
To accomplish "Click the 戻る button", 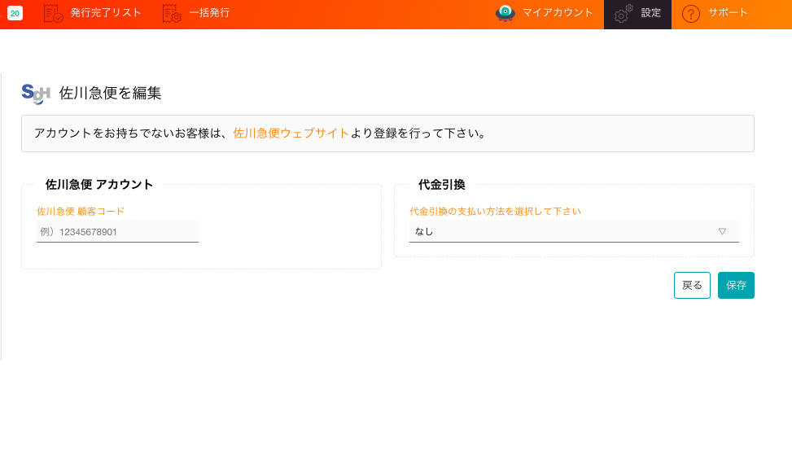I will pyautogui.click(x=692, y=285).
